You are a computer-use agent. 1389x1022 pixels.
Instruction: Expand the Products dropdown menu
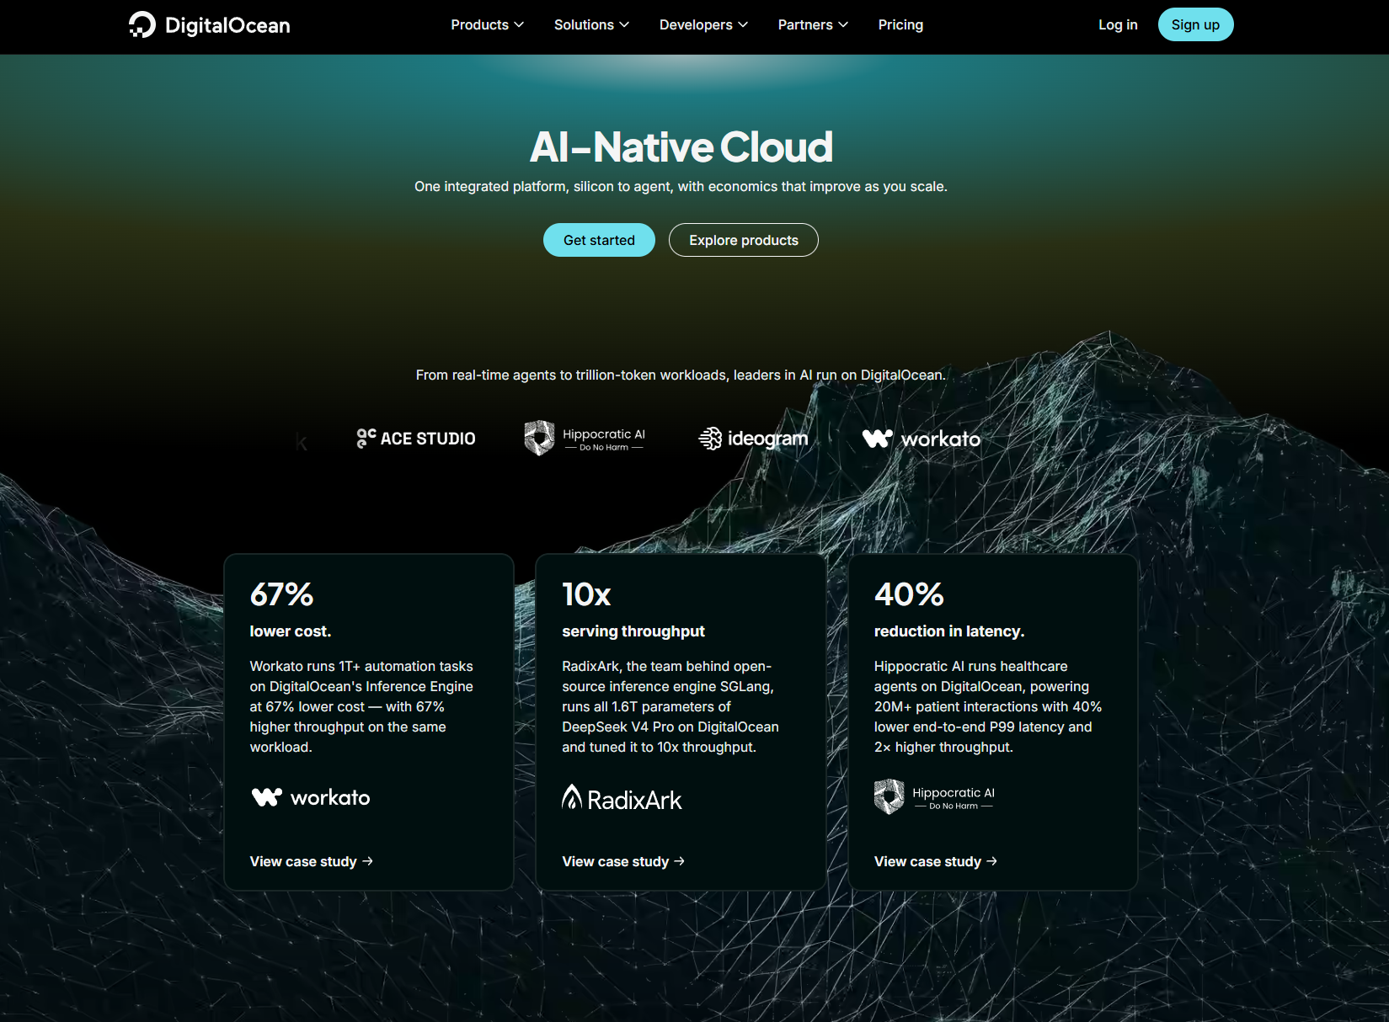tap(487, 25)
